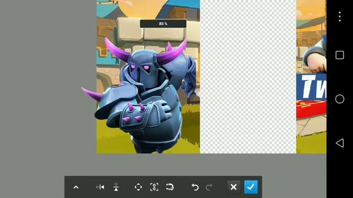Confirm the transform with the blue checkmark
353x198 pixels.
point(251,187)
